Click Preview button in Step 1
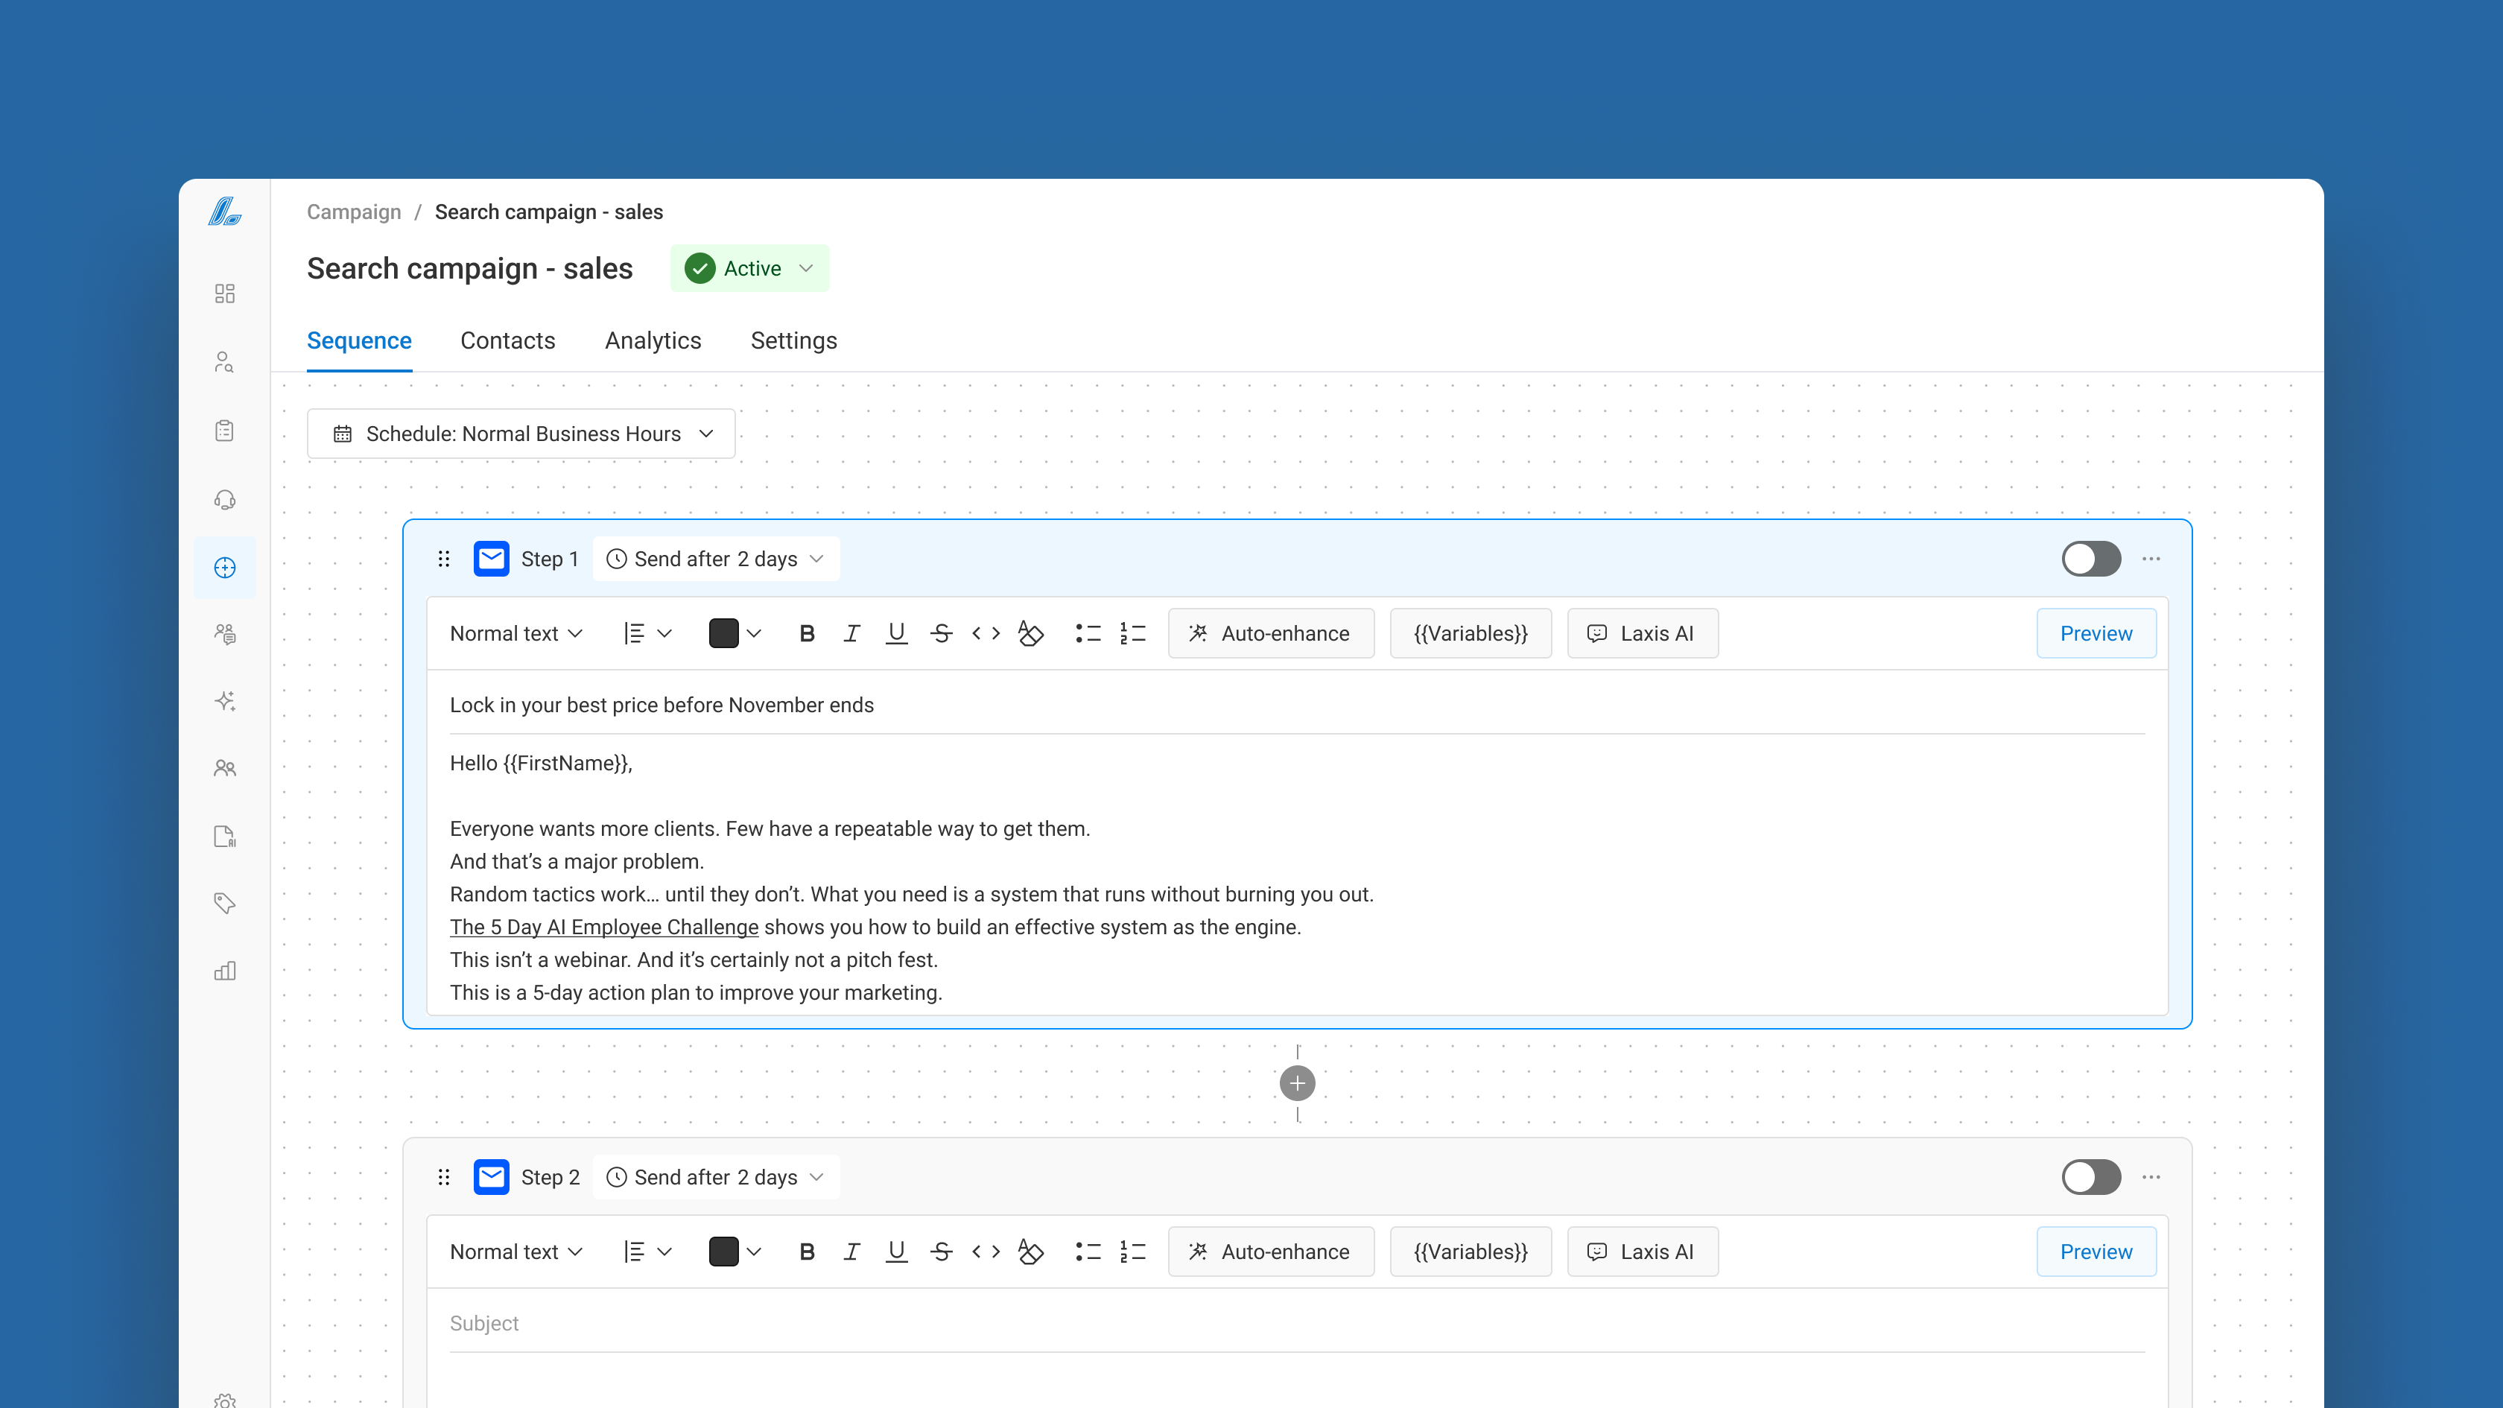Viewport: 2503px width, 1408px height. (x=2096, y=633)
